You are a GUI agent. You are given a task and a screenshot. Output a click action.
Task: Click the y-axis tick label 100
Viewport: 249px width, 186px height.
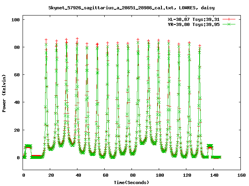point(16,20)
